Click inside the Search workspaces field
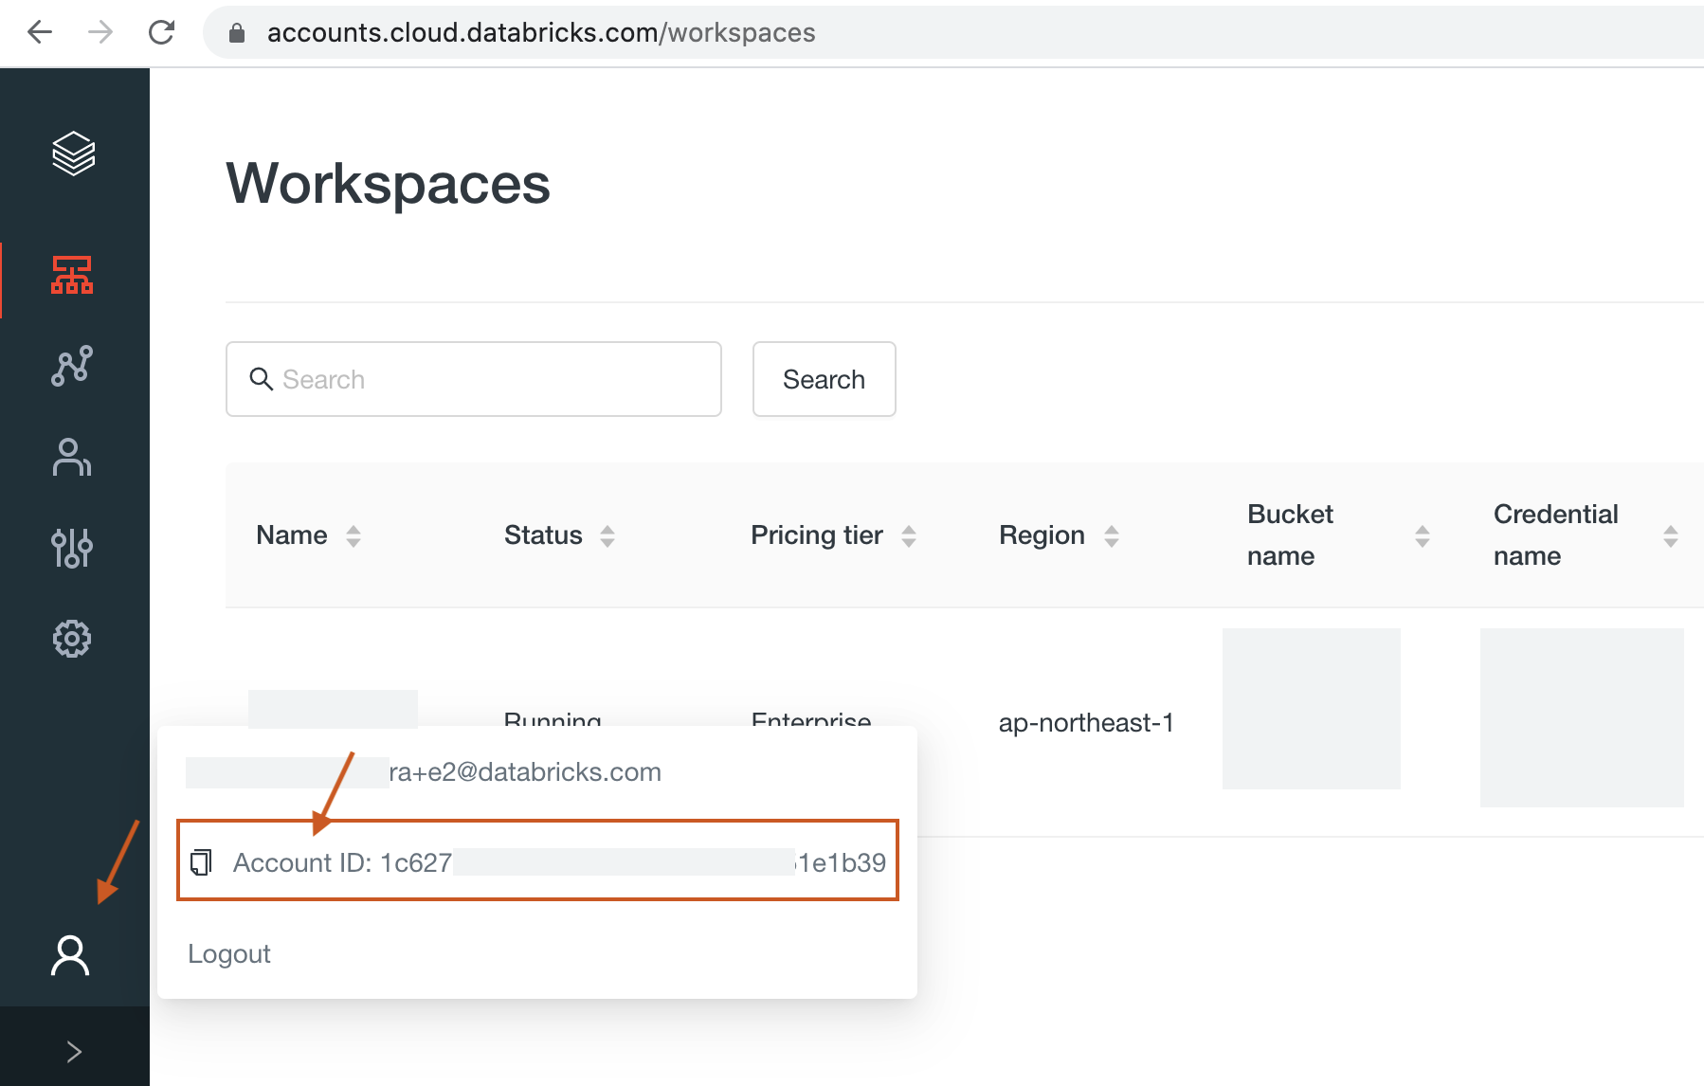The image size is (1704, 1086). click(473, 379)
